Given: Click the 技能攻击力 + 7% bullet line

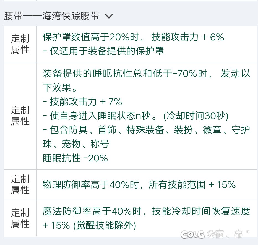Looking at the screenshot, I should pos(82,102).
